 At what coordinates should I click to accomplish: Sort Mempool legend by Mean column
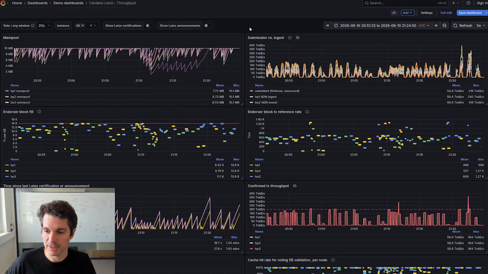click(220, 85)
